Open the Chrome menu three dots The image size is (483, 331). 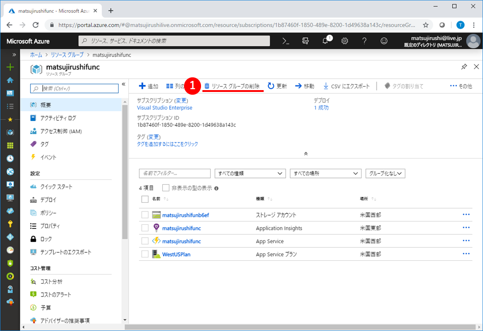click(x=474, y=25)
